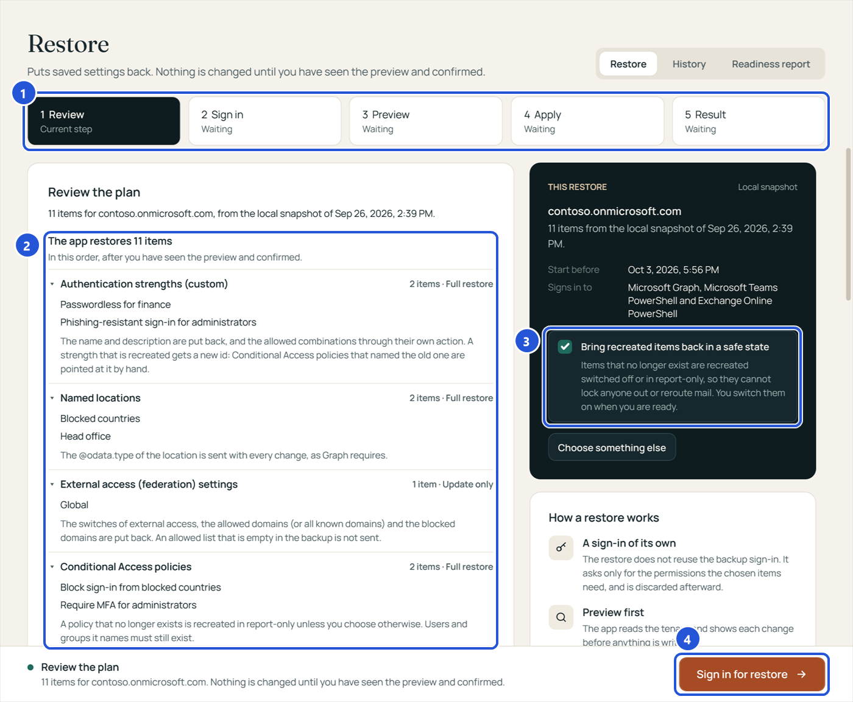Open the Readiness report tab
Screen dimensions: 853x702
(x=771, y=64)
